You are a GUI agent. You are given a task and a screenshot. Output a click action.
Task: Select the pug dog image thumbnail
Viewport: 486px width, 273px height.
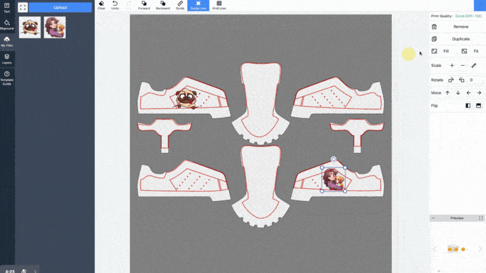[x=30, y=27]
